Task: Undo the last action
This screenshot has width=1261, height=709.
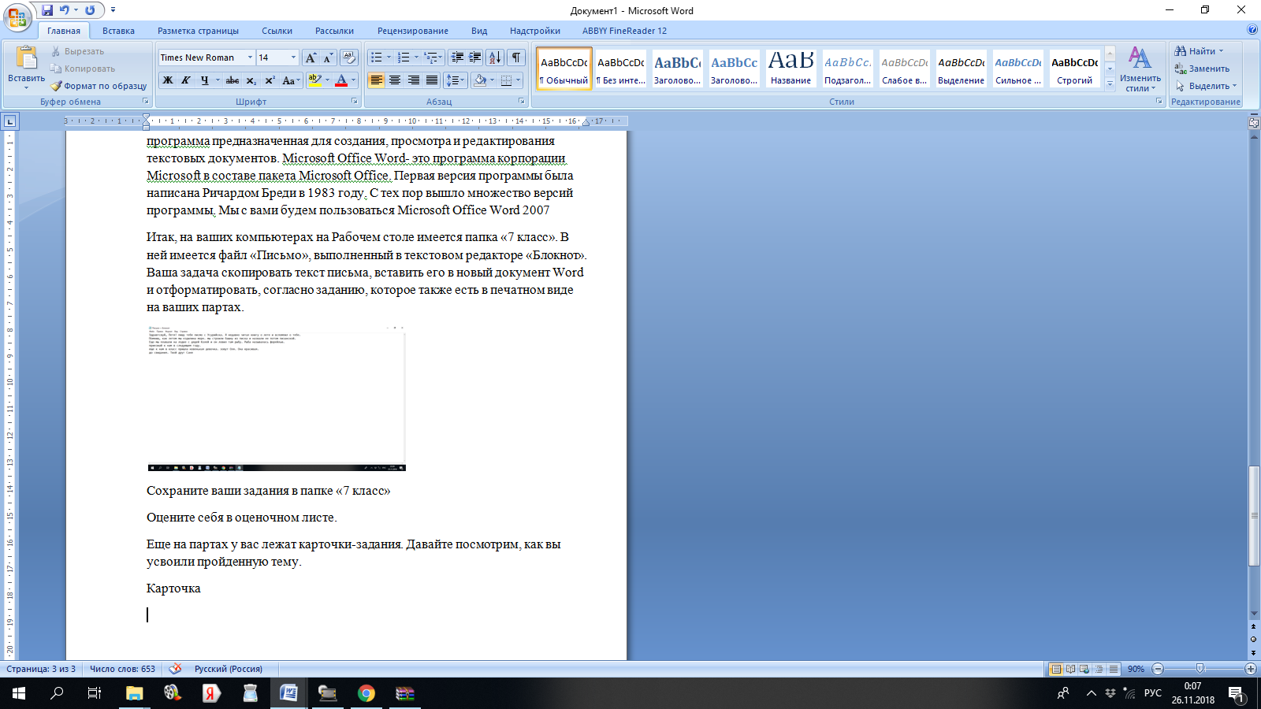Action: (x=65, y=10)
